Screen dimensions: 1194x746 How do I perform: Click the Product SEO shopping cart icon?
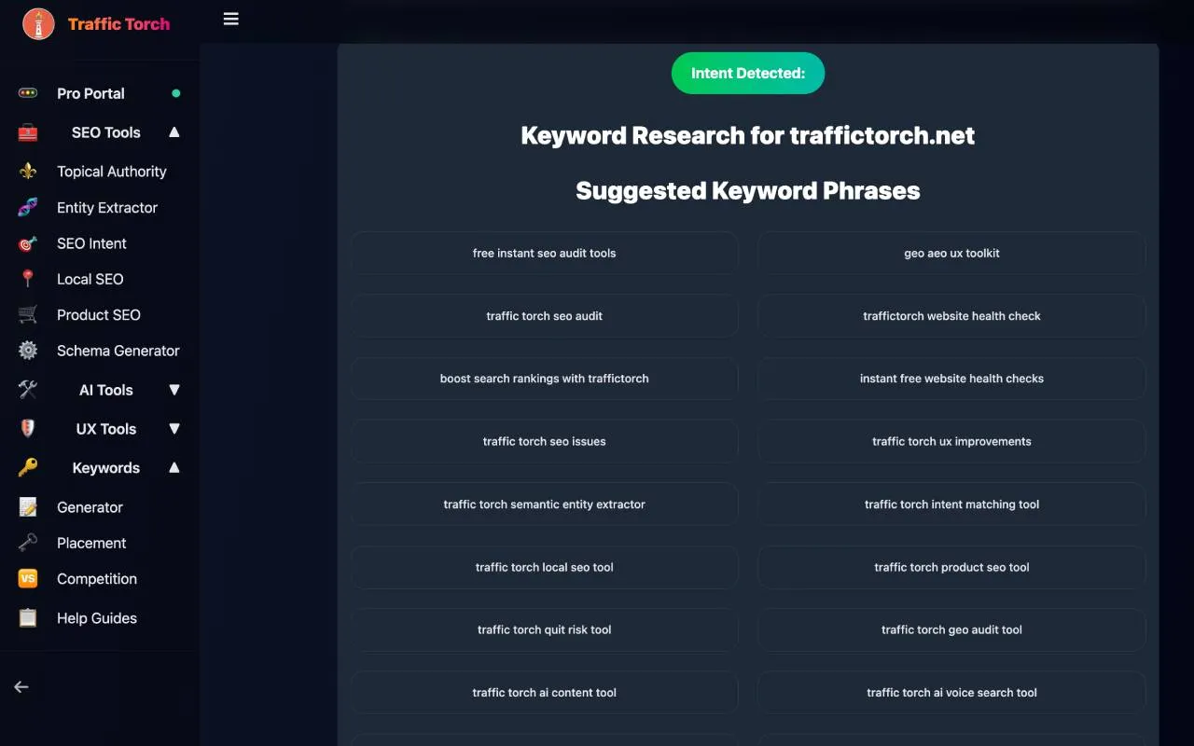tap(28, 315)
